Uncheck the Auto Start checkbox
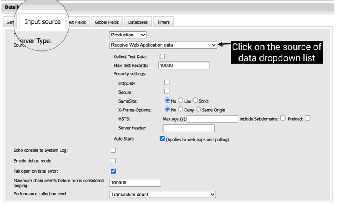Image resolution: width=337 pixels, height=205 pixels. click(x=162, y=139)
